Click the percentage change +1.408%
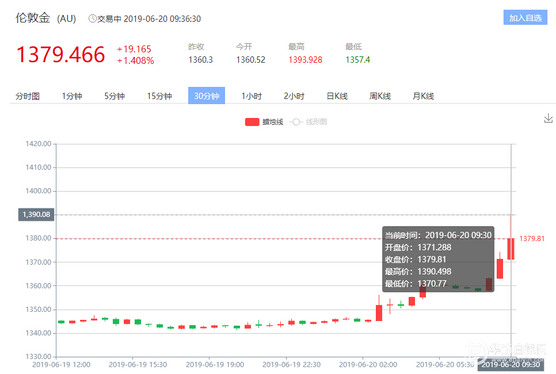Screen dimensions: 556x374 135,60
